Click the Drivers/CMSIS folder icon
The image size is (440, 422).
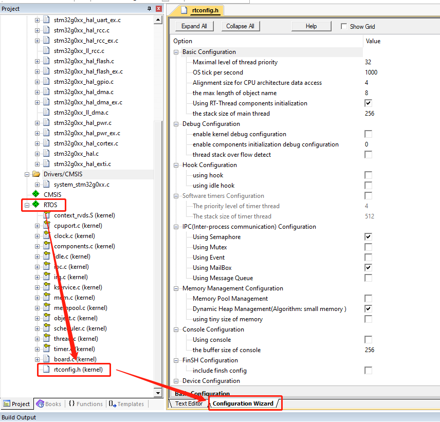[x=35, y=174]
